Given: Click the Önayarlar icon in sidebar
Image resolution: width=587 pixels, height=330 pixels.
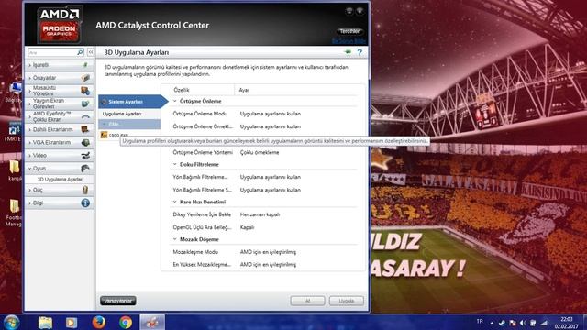Looking at the screenshot, I should (85, 78).
